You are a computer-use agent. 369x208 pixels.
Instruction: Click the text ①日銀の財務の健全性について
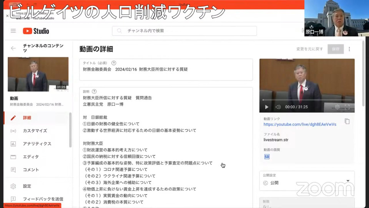click(111, 124)
